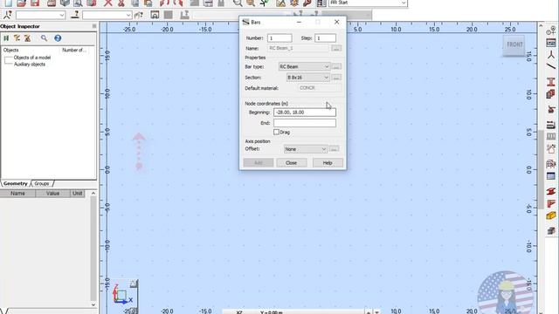This screenshot has width=559, height=314.
Task: Click the supports icon in right toolbar
Action: 551,109
